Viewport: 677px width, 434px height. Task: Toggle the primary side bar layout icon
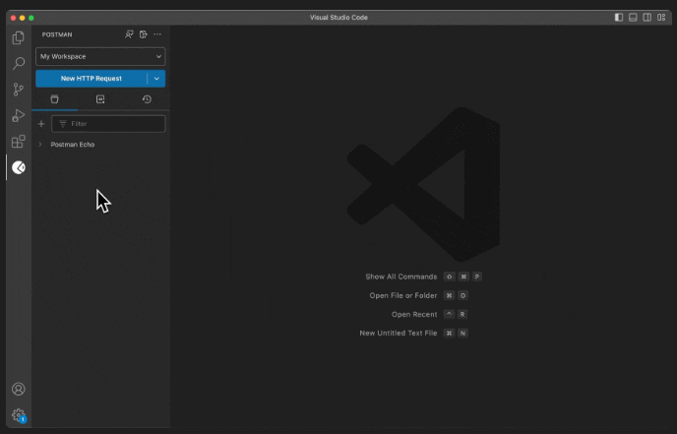coord(619,18)
